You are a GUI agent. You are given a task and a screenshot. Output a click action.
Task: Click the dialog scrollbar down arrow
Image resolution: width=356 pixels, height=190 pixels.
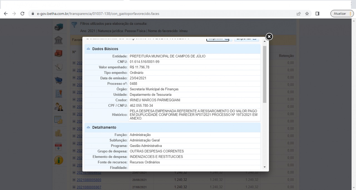coord(264,167)
